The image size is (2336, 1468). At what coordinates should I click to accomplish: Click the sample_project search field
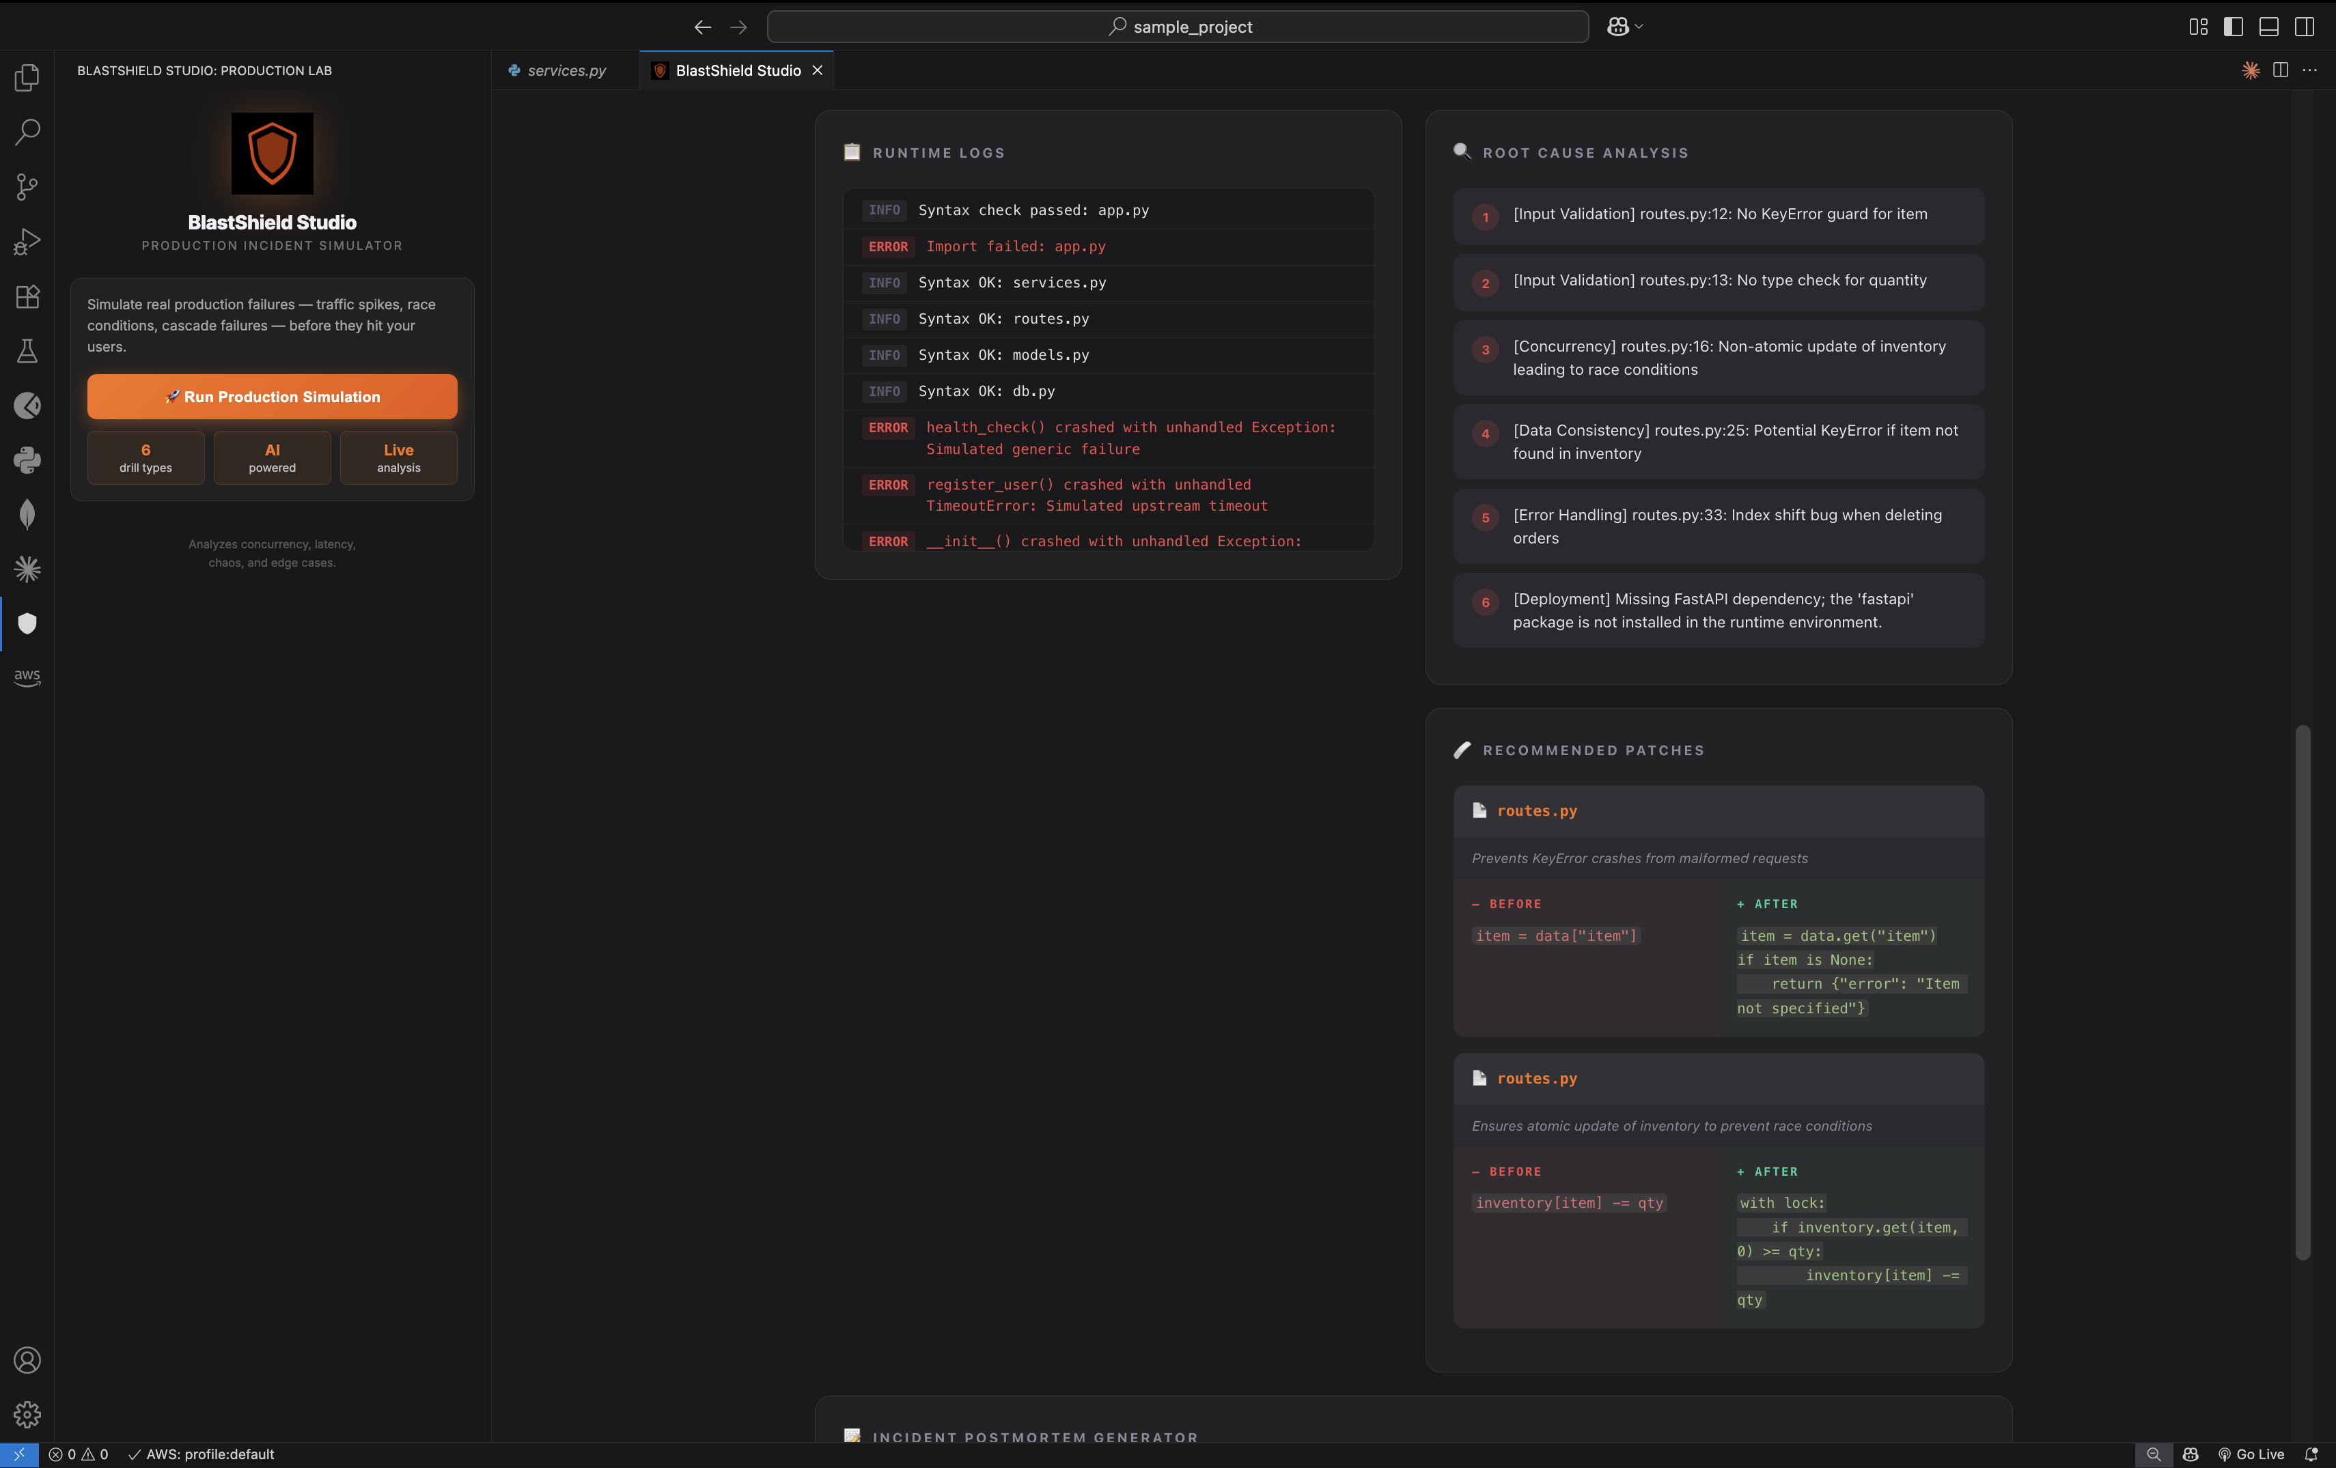(x=1177, y=27)
